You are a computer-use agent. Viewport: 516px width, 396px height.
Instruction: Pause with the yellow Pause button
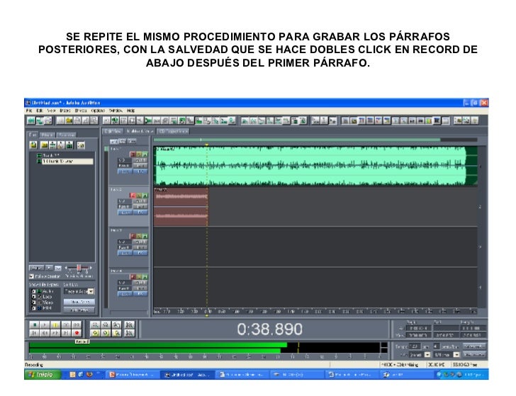point(55,325)
